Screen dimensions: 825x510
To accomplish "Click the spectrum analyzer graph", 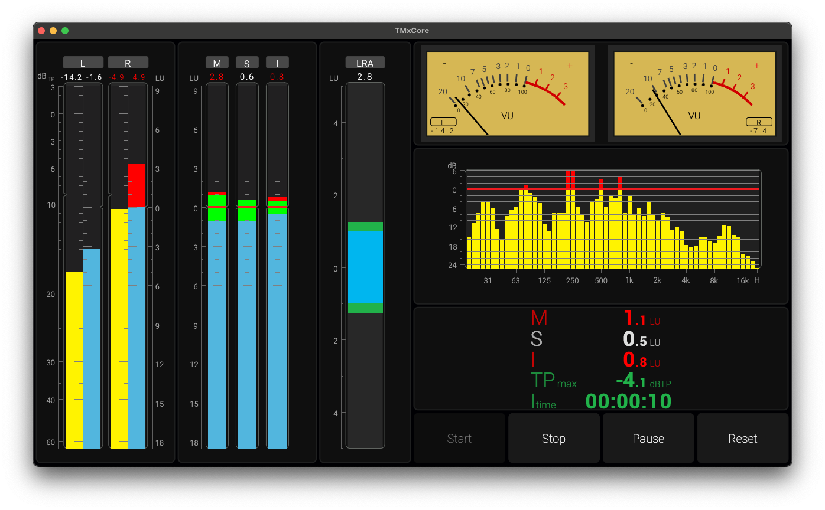I will pos(612,220).
